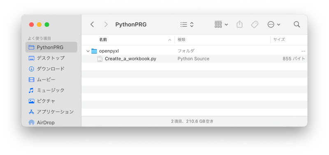The height and width of the screenshot is (155, 329).
Task: Go back with the left chevron
Action: (x=92, y=25)
